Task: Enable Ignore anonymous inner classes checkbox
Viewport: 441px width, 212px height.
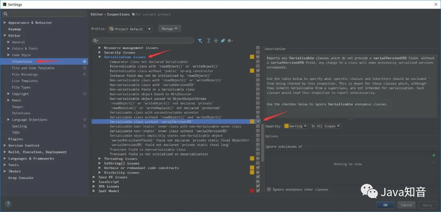Action: pos(269,190)
